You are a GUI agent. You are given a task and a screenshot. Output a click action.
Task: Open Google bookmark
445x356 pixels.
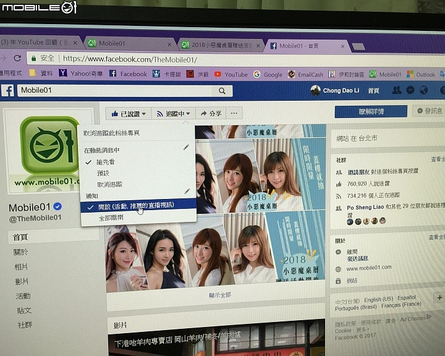tap(268, 75)
